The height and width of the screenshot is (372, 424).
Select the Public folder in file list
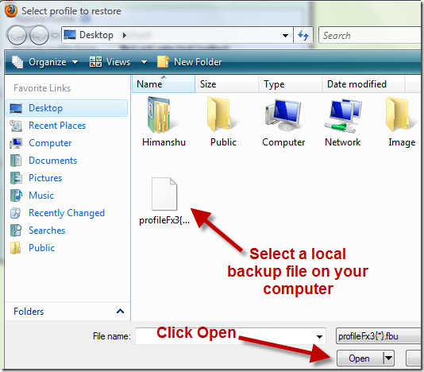(x=223, y=122)
